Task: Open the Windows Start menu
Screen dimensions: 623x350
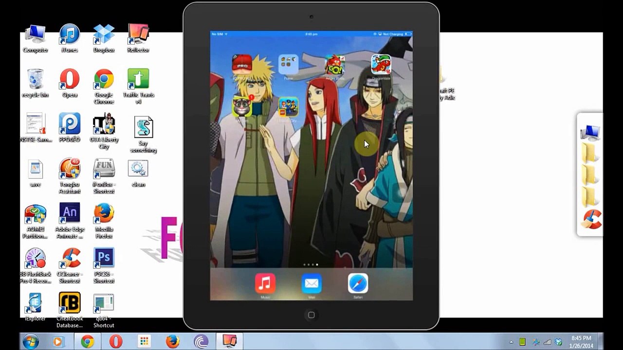Action: tap(30, 342)
